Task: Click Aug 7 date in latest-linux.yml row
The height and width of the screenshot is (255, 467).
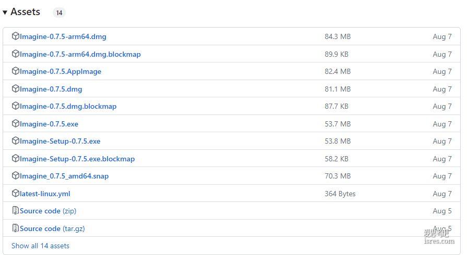Action: coord(442,194)
